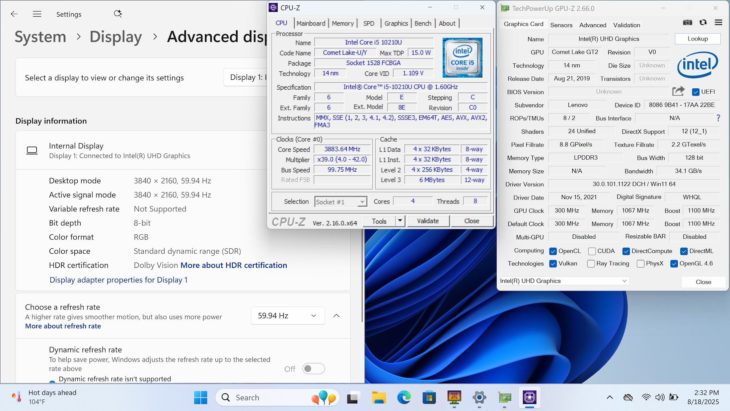Click the Settings back arrow
730x411 pixels.
pyautogui.click(x=14, y=14)
